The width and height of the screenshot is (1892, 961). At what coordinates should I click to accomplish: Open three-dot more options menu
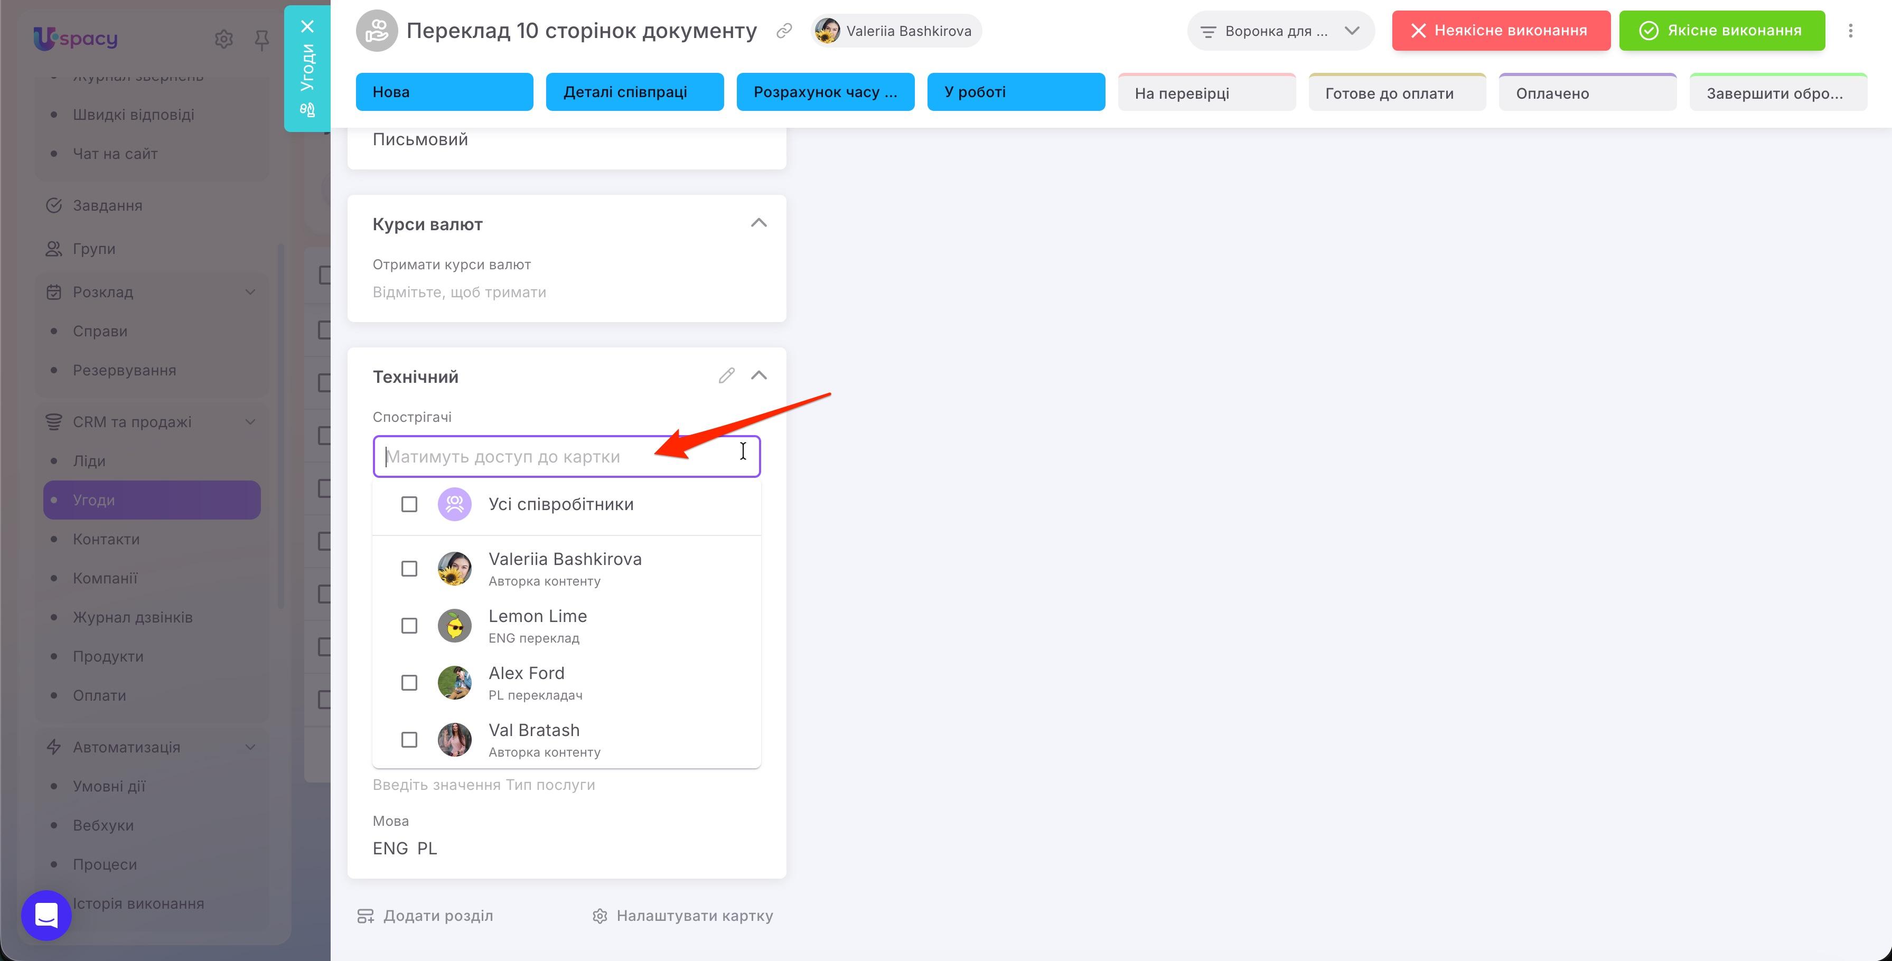pyautogui.click(x=1851, y=31)
